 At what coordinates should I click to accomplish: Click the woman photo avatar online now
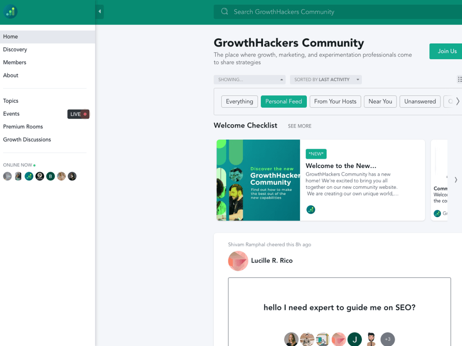coord(18,176)
